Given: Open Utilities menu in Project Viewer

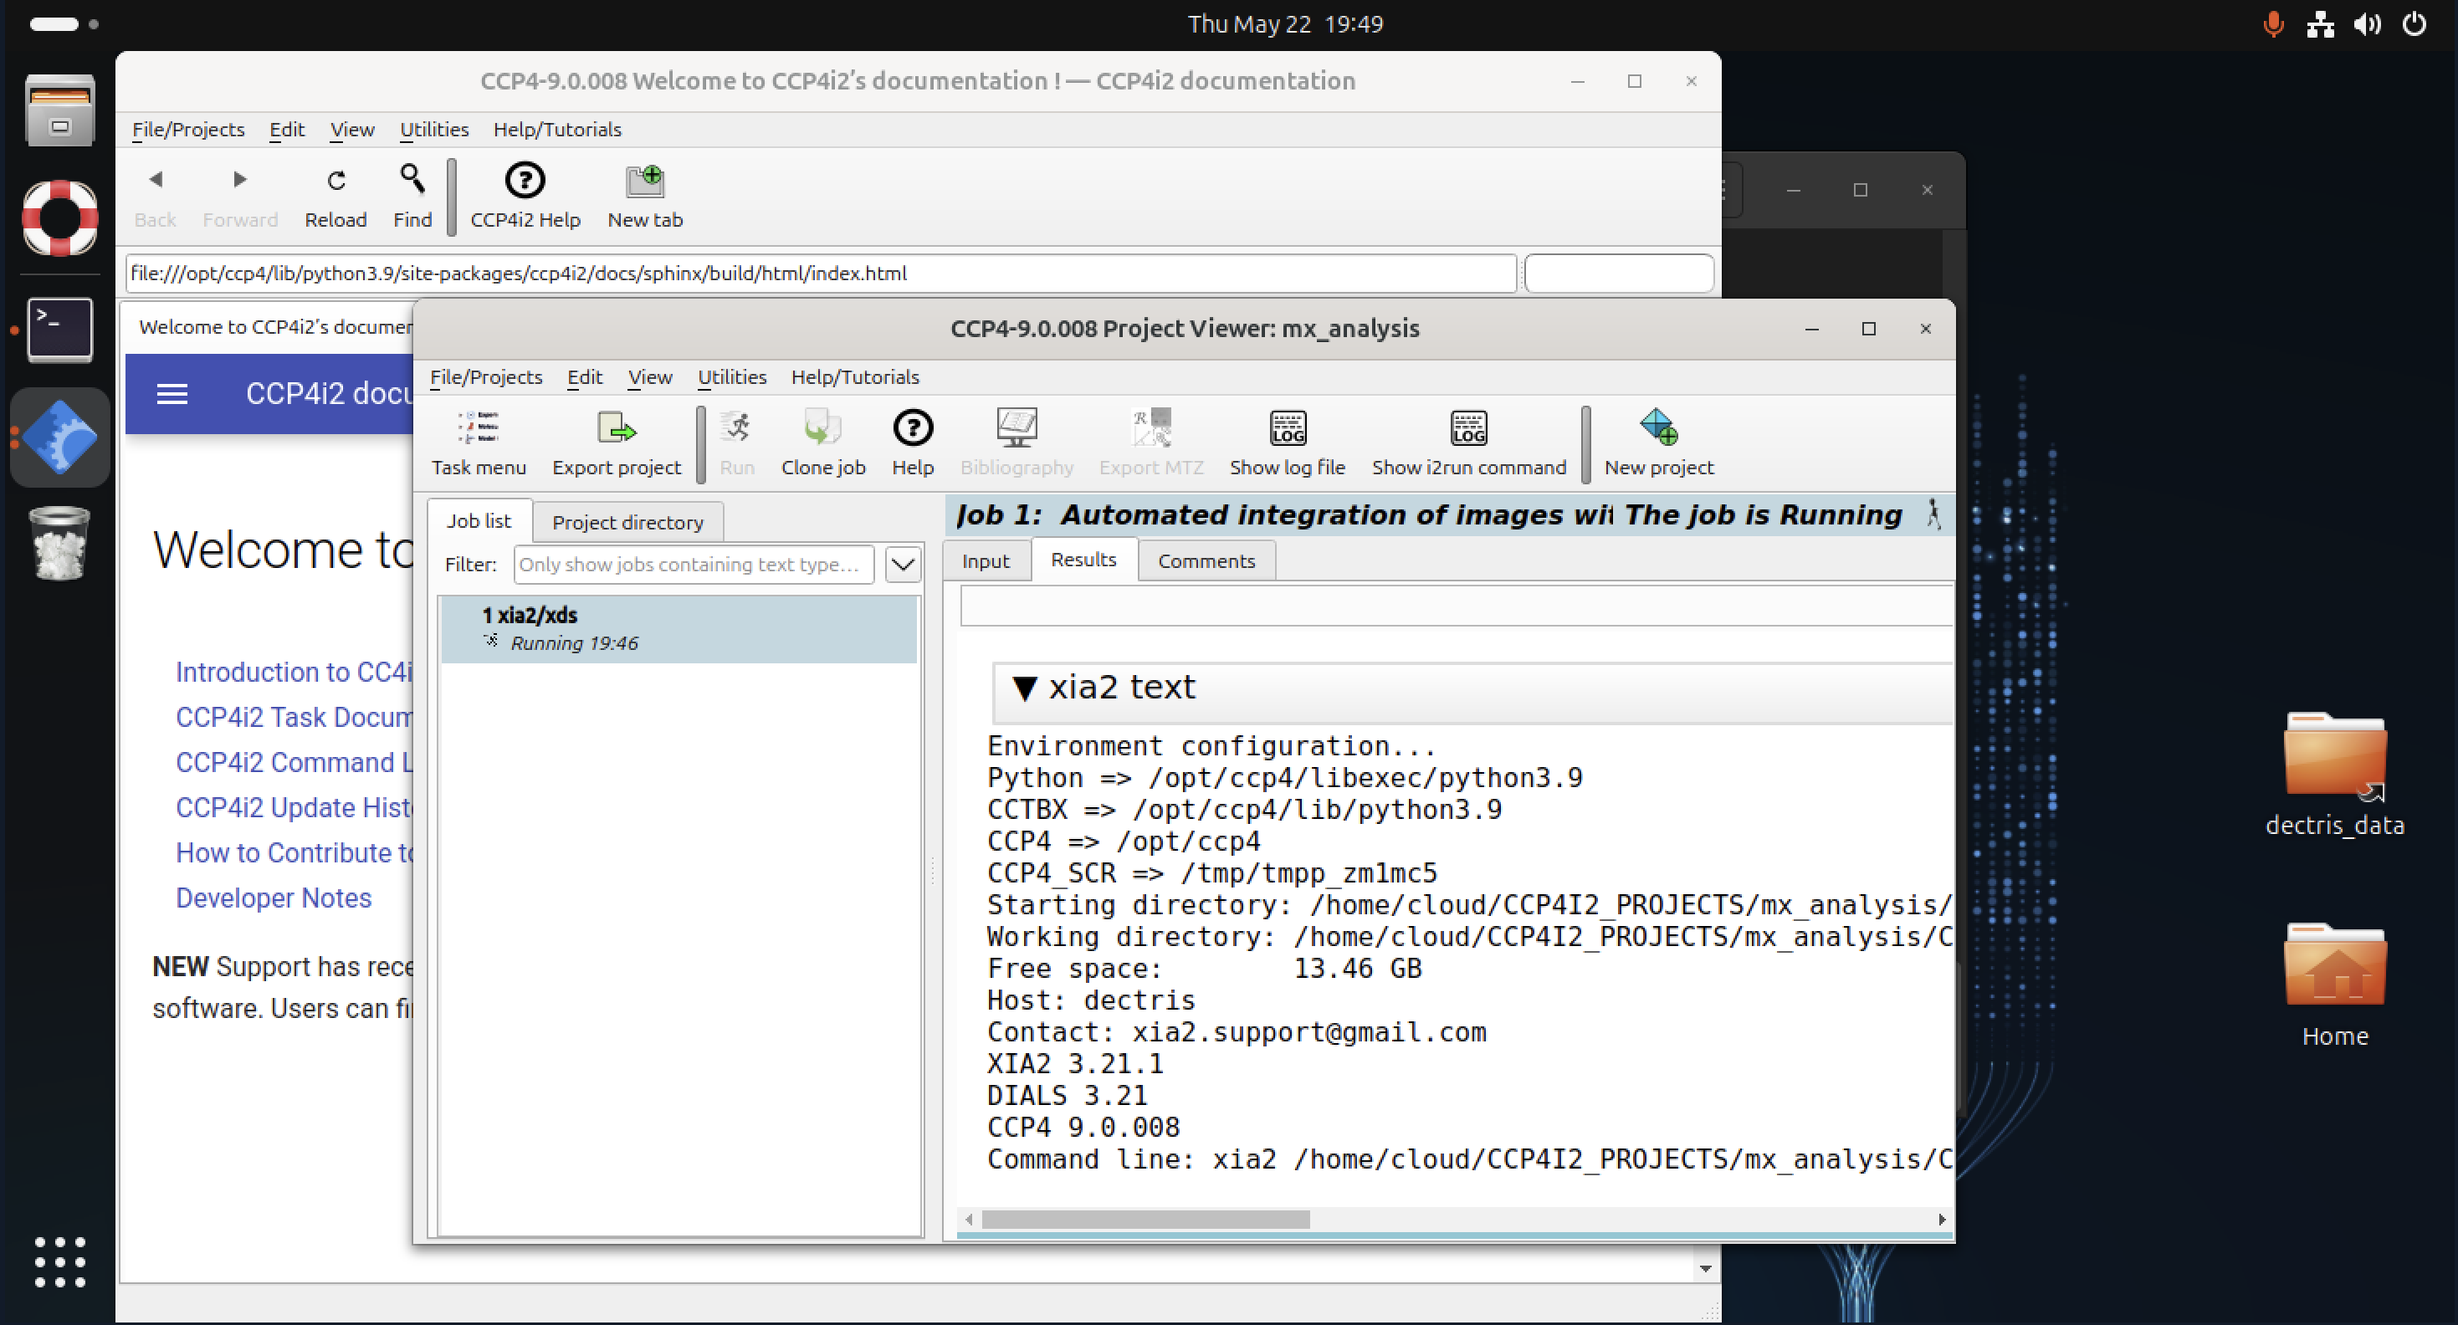Looking at the screenshot, I should coord(732,376).
